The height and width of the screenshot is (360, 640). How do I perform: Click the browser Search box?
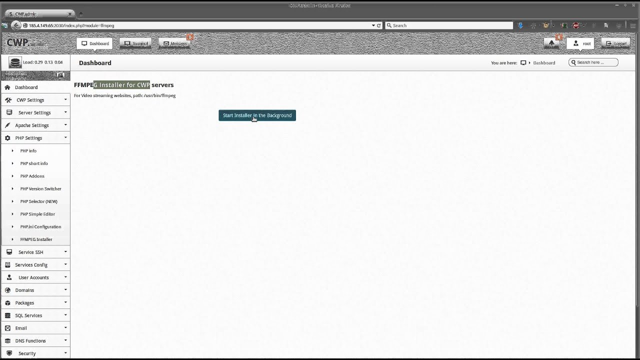449,25
